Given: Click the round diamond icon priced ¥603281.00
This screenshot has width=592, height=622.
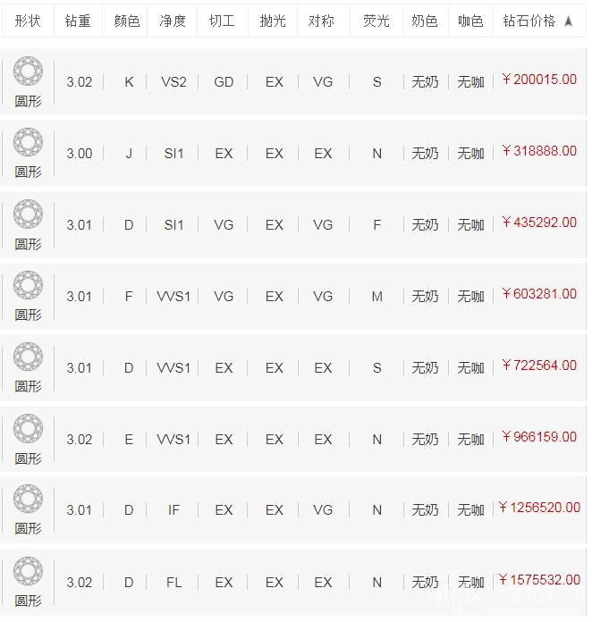Looking at the screenshot, I should coord(28,286).
